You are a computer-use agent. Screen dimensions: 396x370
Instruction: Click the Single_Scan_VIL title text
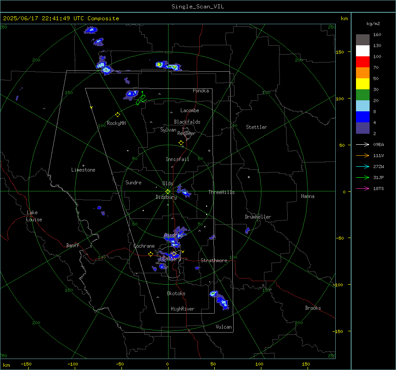(x=198, y=7)
